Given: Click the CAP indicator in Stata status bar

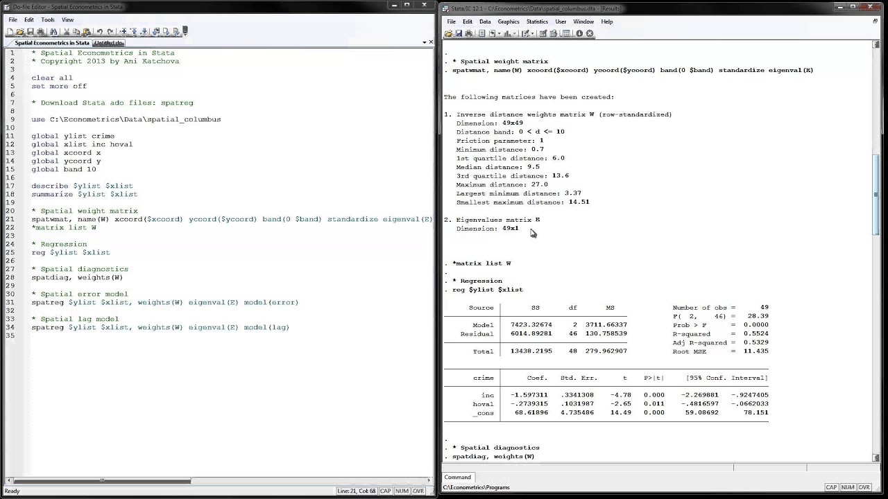Looking at the screenshot, I should point(830,487).
